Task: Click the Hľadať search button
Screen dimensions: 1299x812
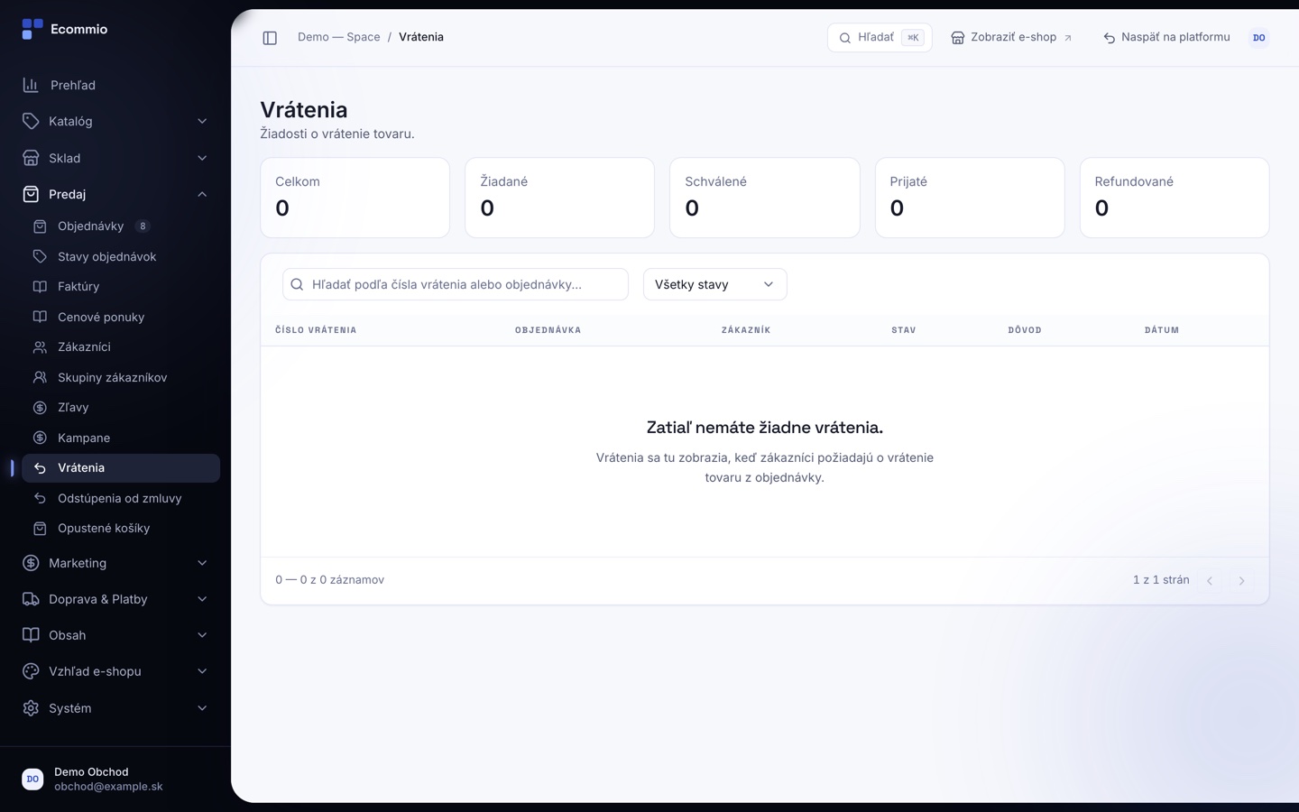Action: [880, 38]
